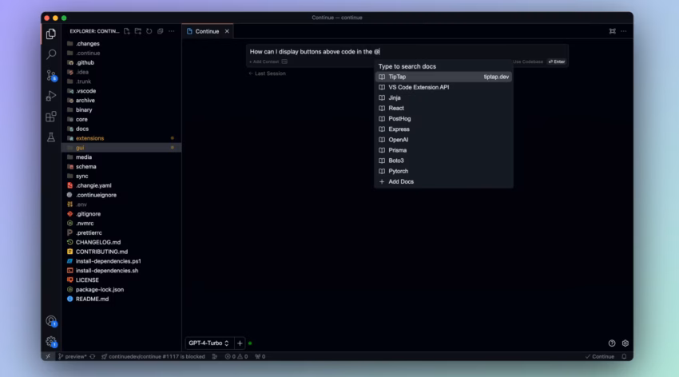679x377 pixels.
Task: Open the Source Control view
Action: tap(51, 75)
